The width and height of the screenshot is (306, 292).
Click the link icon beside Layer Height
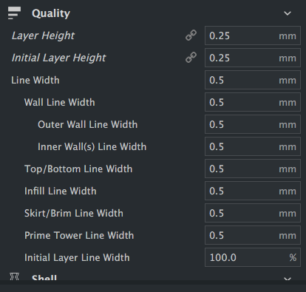(x=191, y=35)
